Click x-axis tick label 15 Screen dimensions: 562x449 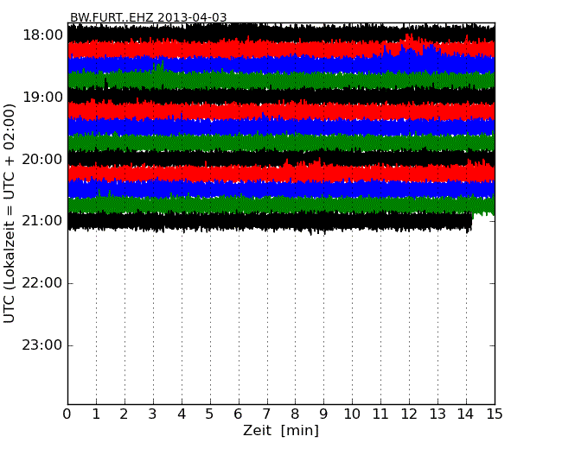pos(495,414)
